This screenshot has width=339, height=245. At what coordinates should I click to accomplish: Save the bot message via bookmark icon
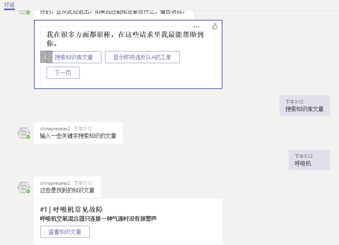[x=206, y=26]
